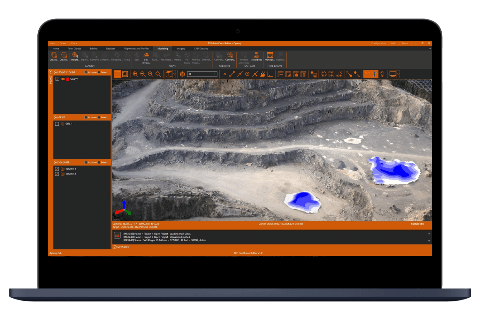
Task: Click the zoom extents magnifier icon
Action: click(158, 74)
